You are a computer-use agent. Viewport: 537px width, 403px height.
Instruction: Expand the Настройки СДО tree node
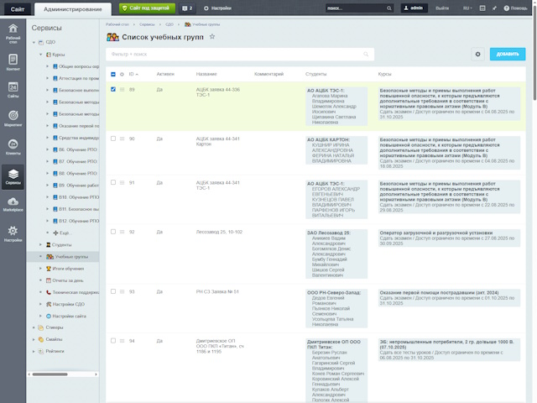pyautogui.click(x=41, y=304)
